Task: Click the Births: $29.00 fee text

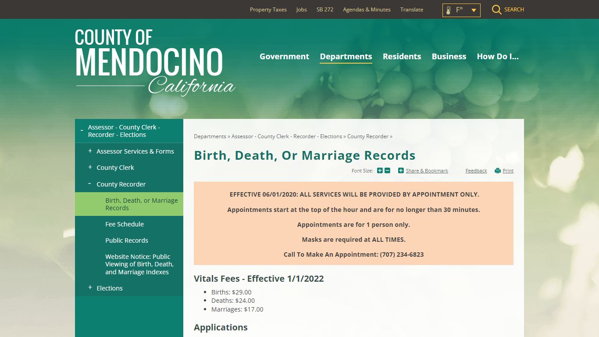Action: (232, 292)
